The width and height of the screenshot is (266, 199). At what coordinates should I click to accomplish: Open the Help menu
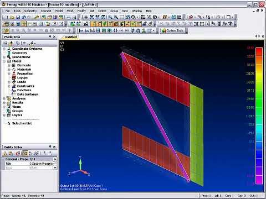coord(149,11)
